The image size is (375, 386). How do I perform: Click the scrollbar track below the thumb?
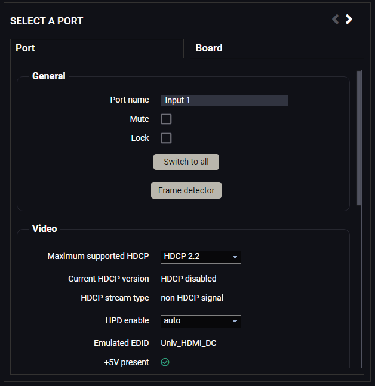point(359,286)
